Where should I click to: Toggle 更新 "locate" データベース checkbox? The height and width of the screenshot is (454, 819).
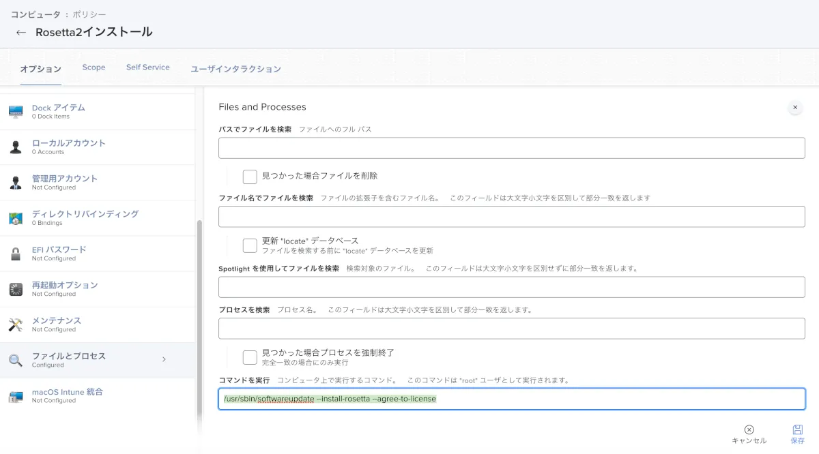(250, 245)
